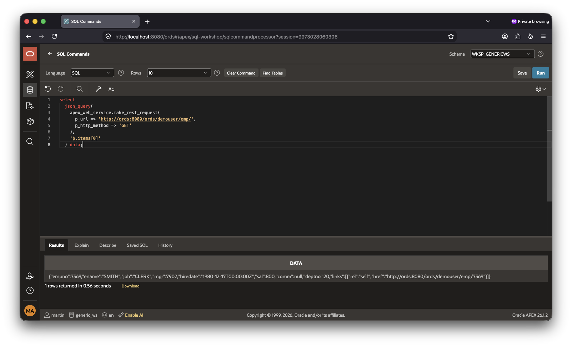The height and width of the screenshot is (347, 572).
Task: Click the Oracle APEX home logo
Action: [30, 54]
